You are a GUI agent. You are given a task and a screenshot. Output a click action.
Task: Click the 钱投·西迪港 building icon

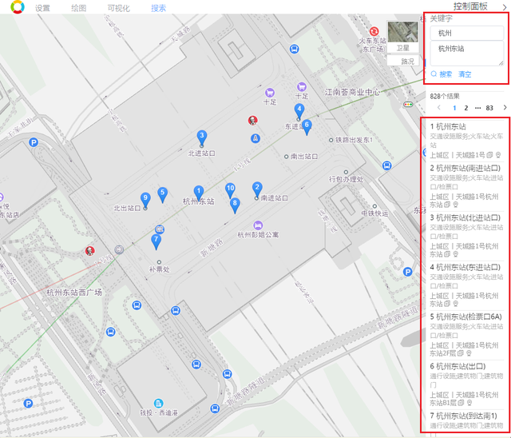coord(158,404)
